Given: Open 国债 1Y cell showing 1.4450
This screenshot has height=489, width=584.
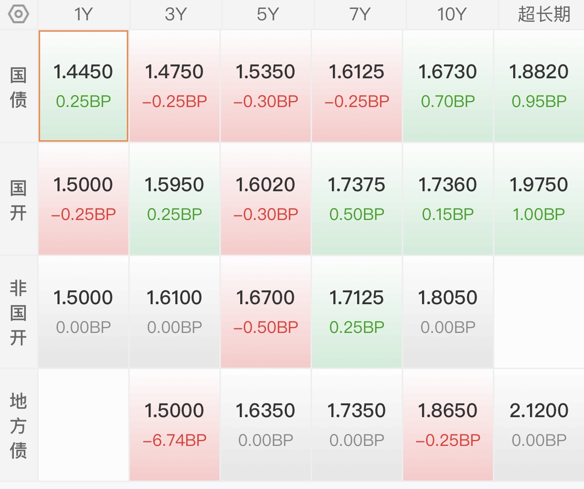Looking at the screenshot, I should coord(83,86).
